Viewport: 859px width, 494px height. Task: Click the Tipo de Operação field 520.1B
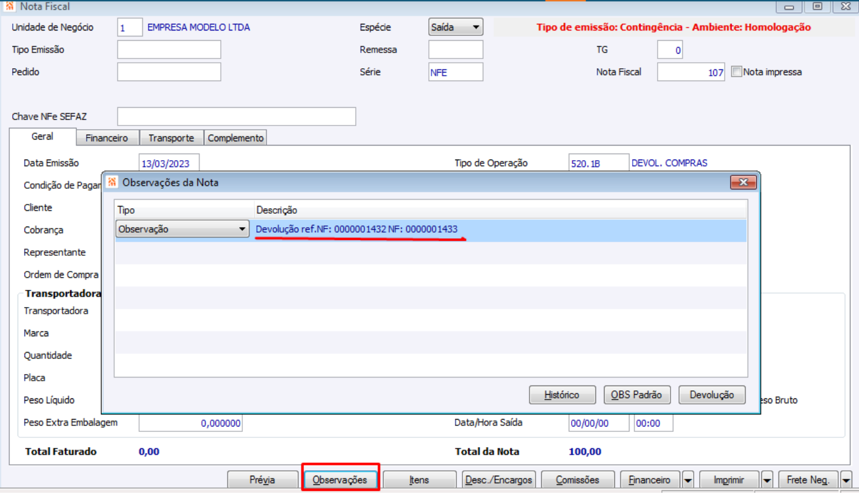tap(598, 163)
